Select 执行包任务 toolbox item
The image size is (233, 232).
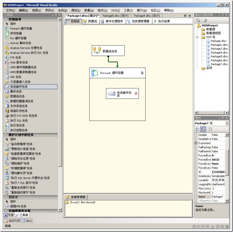31,126
